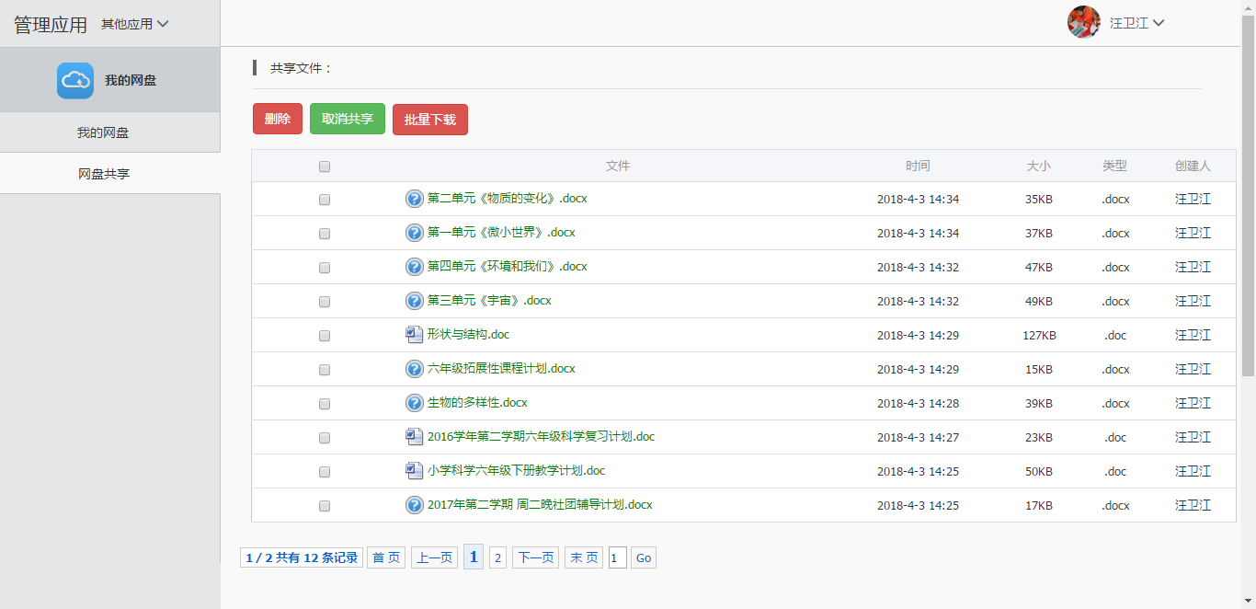
Task: Expand the 其他应用 dropdown
Action: click(x=134, y=24)
